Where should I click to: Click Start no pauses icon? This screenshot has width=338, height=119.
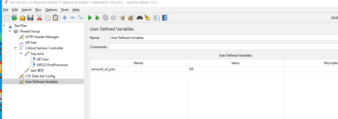click(98, 18)
